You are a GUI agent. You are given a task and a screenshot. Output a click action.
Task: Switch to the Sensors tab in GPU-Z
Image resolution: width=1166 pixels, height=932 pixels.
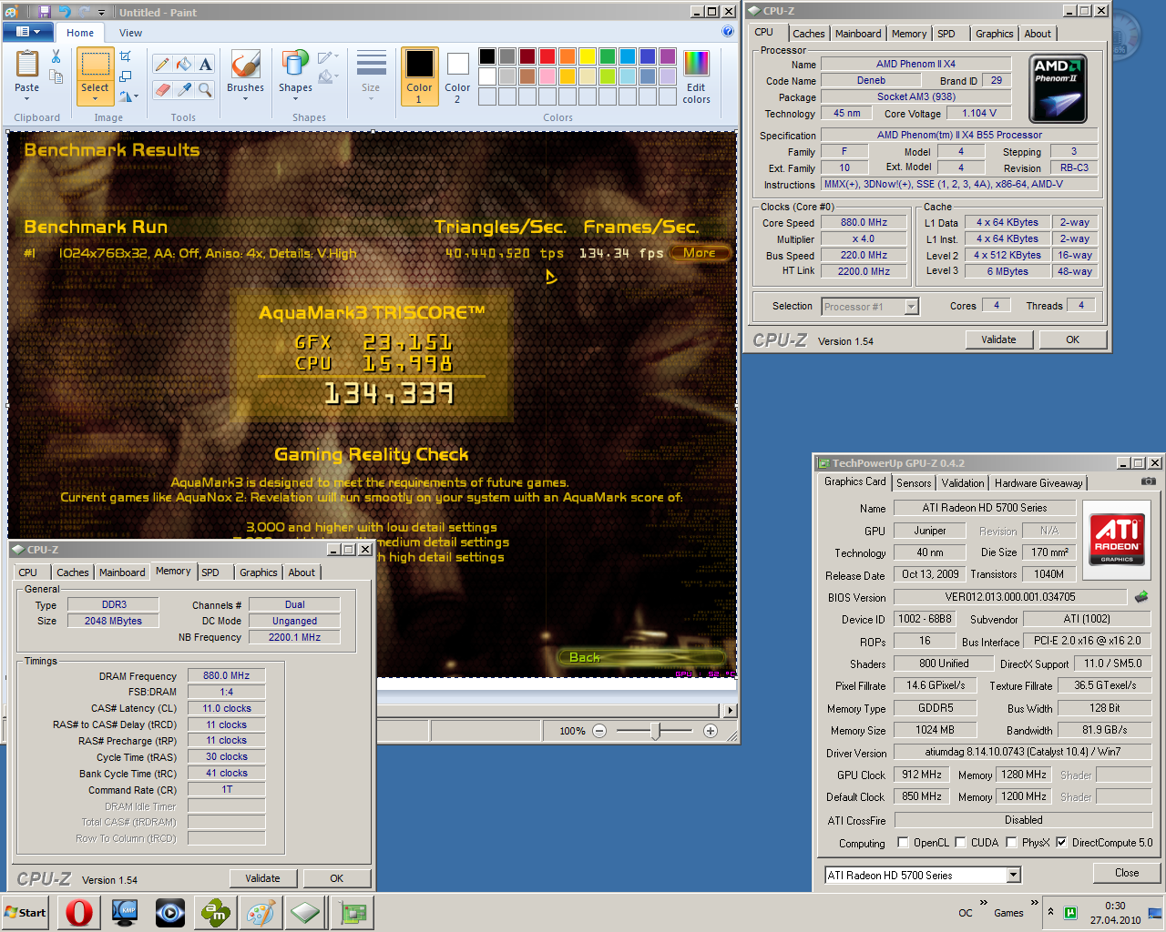click(914, 483)
